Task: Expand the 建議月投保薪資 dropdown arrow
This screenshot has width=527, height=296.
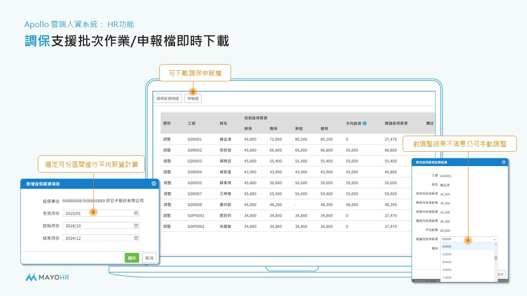Action: click(494, 239)
